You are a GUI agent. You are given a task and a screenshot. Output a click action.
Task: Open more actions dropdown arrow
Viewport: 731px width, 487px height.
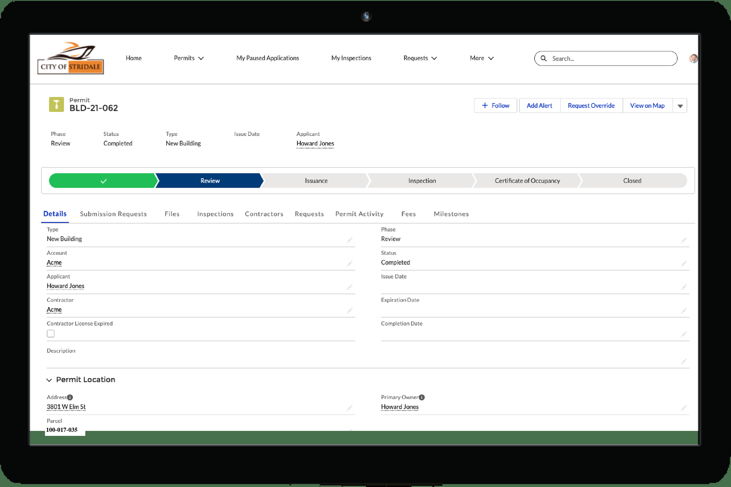pyautogui.click(x=680, y=106)
